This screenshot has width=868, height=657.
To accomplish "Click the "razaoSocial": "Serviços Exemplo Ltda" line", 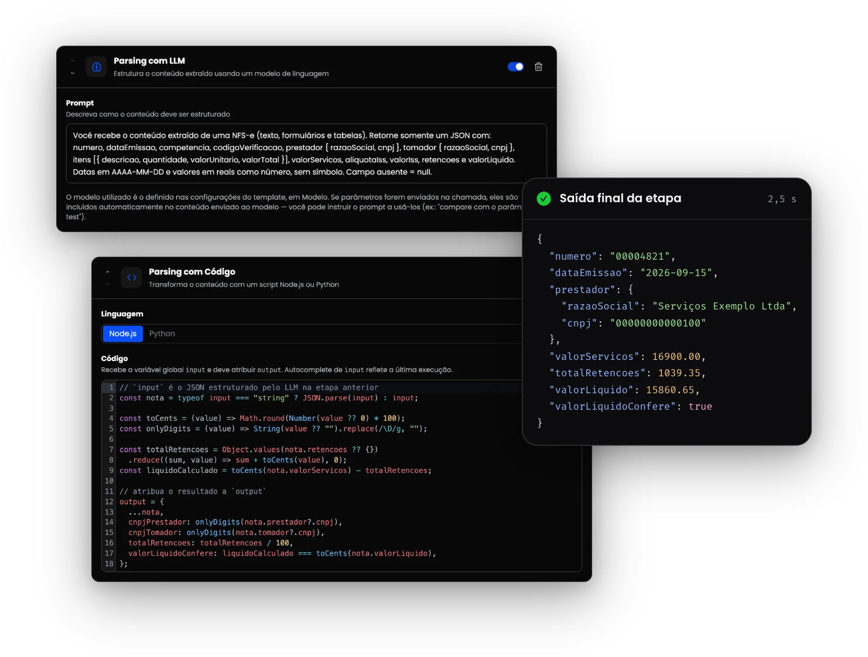I will click(679, 306).
